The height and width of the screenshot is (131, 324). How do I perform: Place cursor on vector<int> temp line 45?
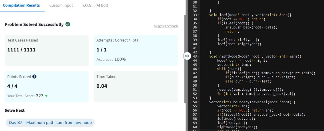pyautogui.click(x=234, y=65)
